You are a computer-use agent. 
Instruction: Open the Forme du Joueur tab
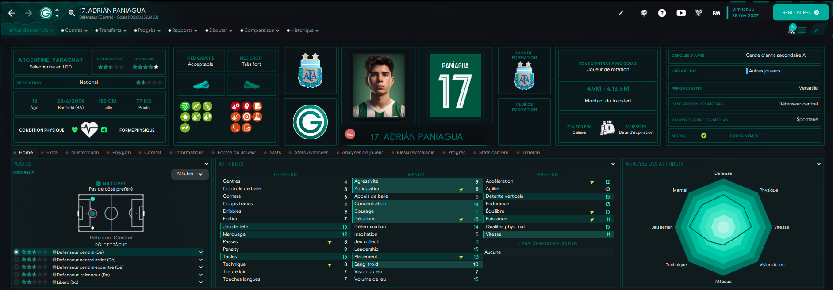click(237, 152)
